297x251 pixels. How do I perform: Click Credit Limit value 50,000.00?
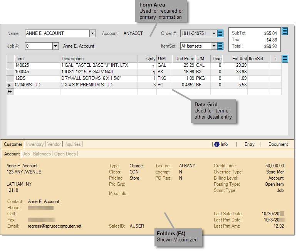point(274,166)
